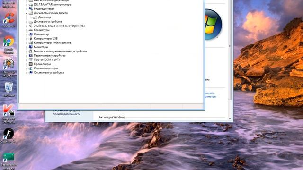Expand the Видеоадаптеры node arrow
The height and width of the screenshot is (170, 303).
[27, 9]
